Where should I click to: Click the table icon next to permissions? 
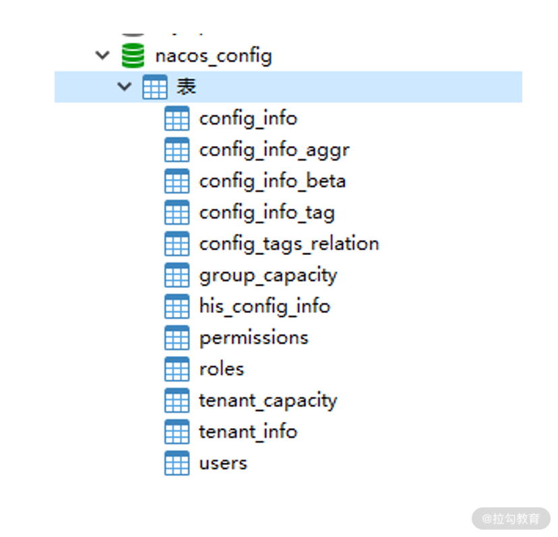point(177,338)
